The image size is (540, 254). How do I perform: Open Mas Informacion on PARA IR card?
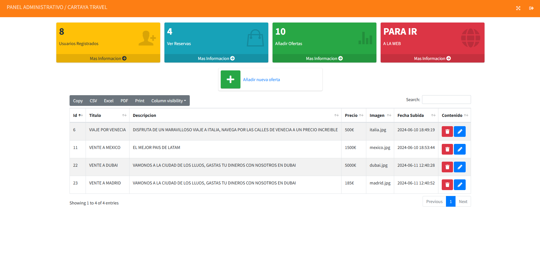point(432,58)
